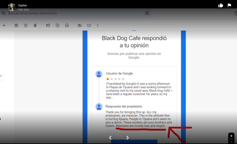
Task: Open the three-dot more options menu
Action: pos(98,25)
